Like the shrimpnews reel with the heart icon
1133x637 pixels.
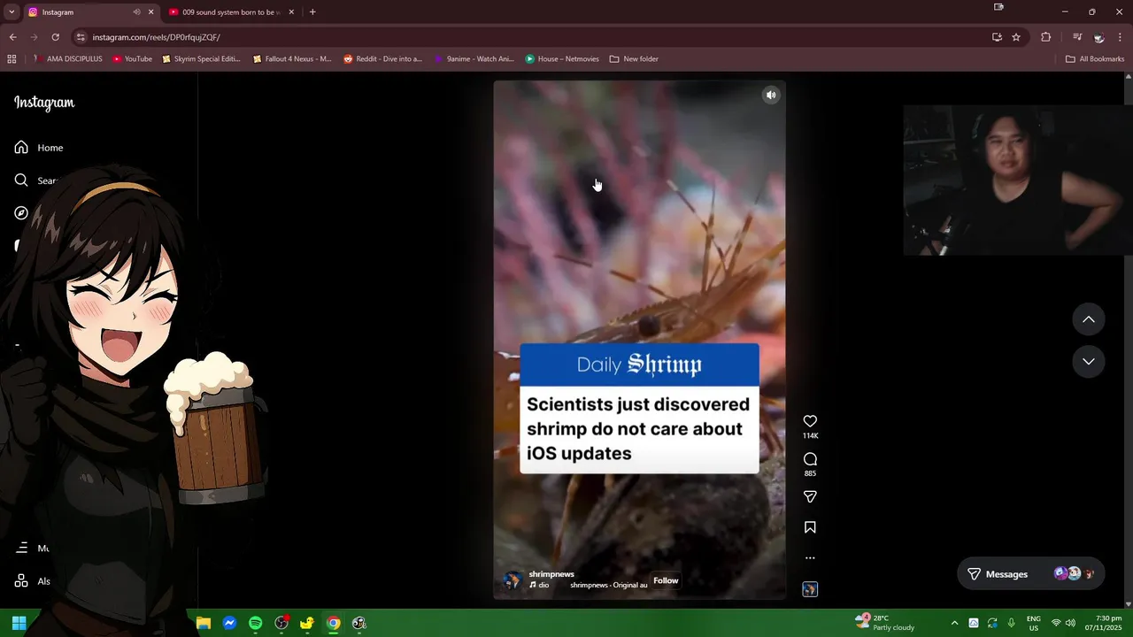coord(810,421)
